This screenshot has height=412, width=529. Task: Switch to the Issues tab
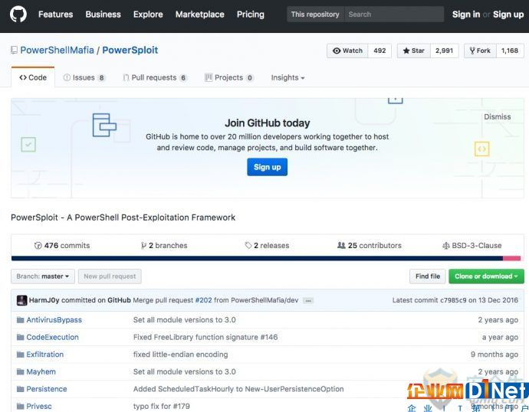click(x=84, y=78)
